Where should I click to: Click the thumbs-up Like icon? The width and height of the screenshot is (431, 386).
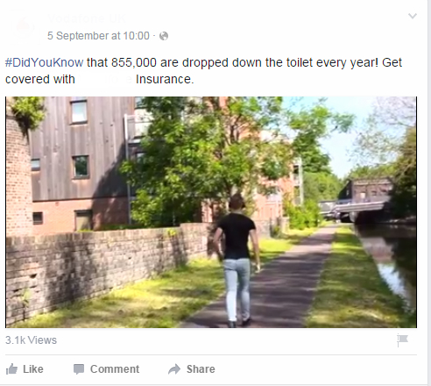click(x=11, y=369)
